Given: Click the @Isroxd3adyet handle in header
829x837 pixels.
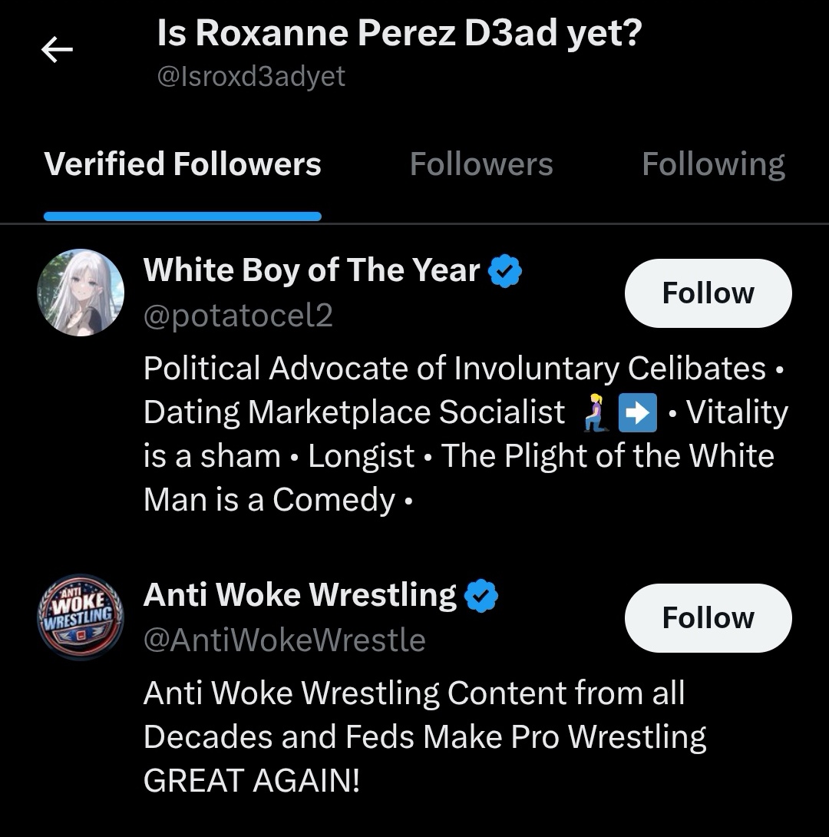Looking at the screenshot, I should click(251, 76).
